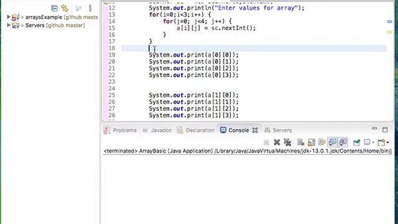Maximize the Console panel

pyautogui.click(x=385, y=130)
